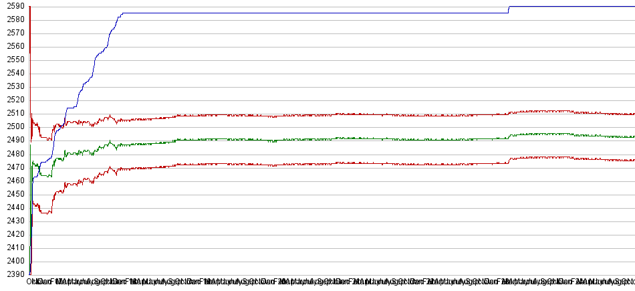The height and width of the screenshot is (291, 635).
Task: Select the 2550 y-axis label
Action: pyautogui.click(x=15, y=60)
